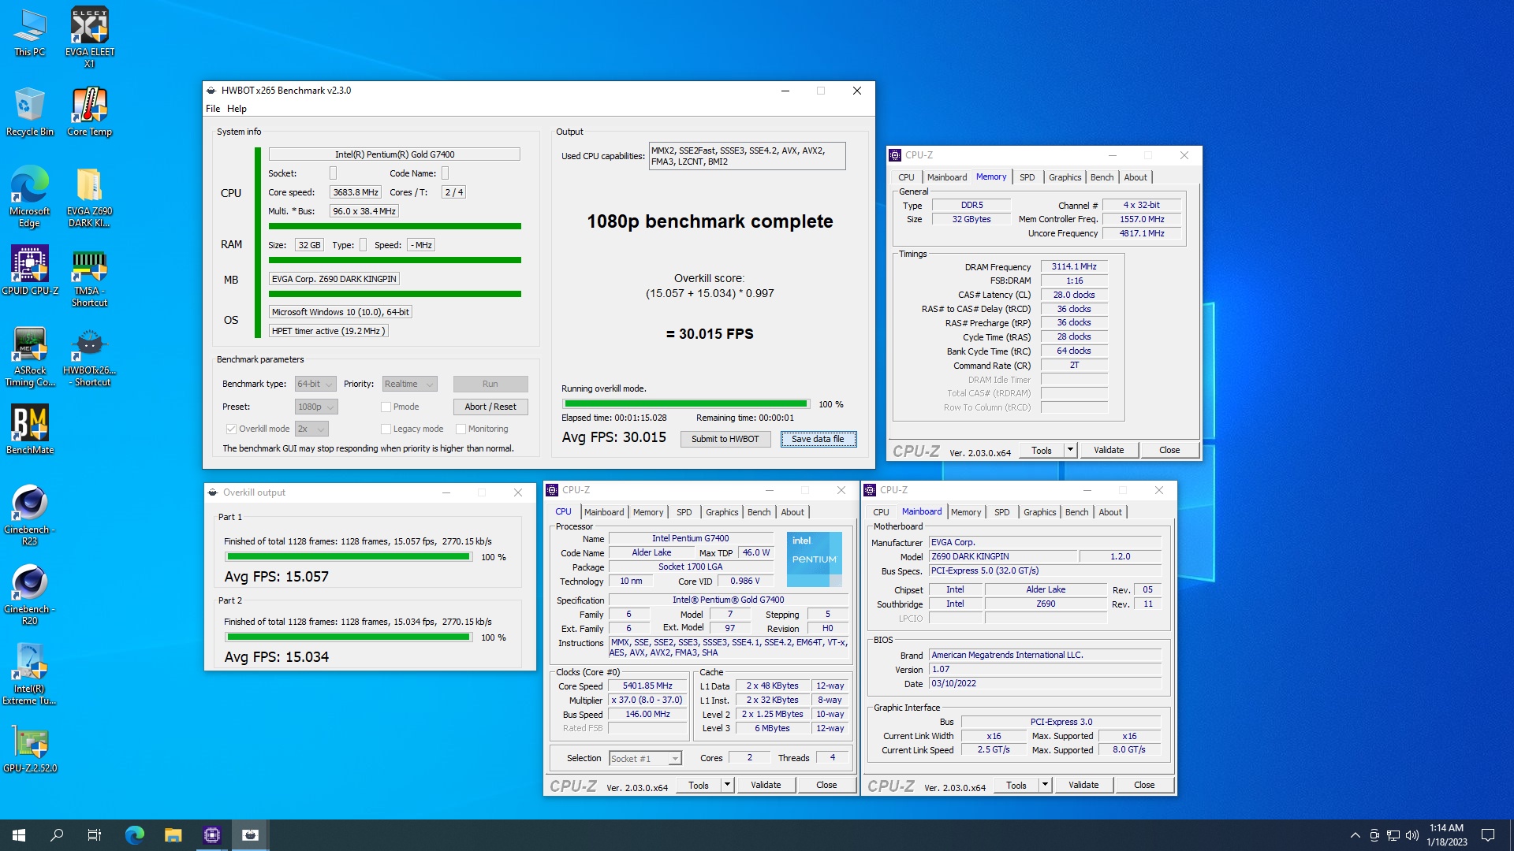Click the taskbar clock 1:14 AM
The image size is (1514, 851).
click(1446, 835)
